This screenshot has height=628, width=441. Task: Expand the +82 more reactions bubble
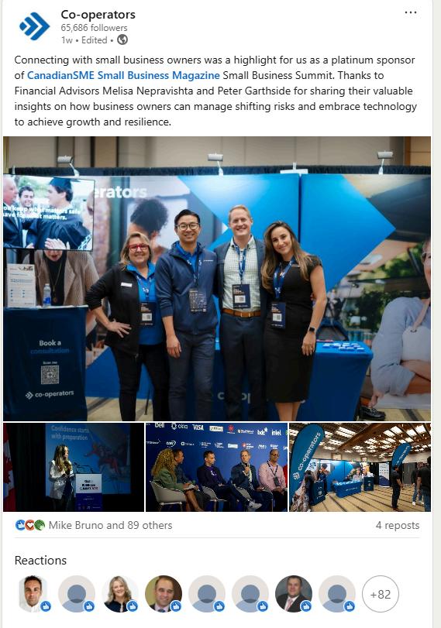click(380, 594)
